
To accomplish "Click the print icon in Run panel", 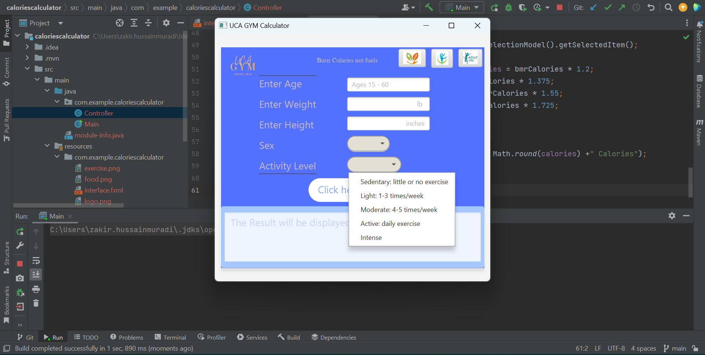I will (x=36, y=289).
